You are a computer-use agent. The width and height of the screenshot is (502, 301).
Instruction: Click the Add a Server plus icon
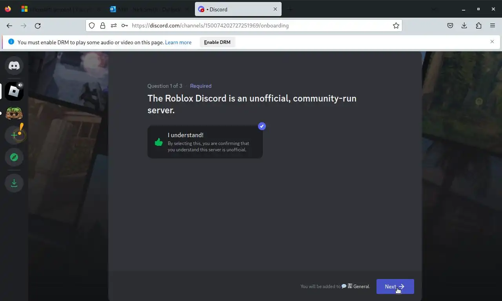point(14,135)
